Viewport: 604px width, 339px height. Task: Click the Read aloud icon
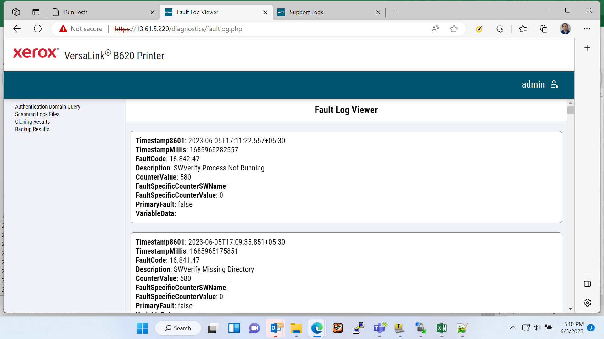coord(435,29)
